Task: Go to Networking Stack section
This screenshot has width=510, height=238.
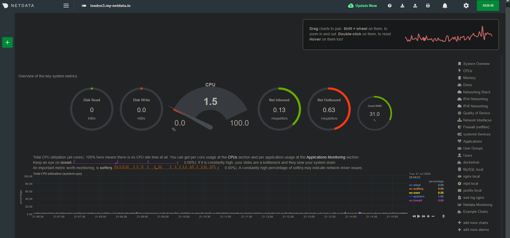Action: (477, 92)
